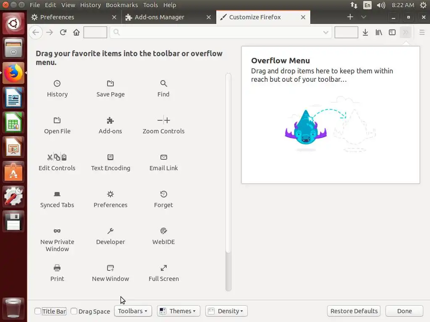Open the Edit menu
Viewport: 430px width, 322px height.
(x=50, y=5)
